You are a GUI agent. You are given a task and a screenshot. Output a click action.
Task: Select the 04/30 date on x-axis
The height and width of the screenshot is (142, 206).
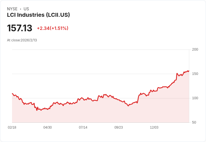click(x=48, y=127)
